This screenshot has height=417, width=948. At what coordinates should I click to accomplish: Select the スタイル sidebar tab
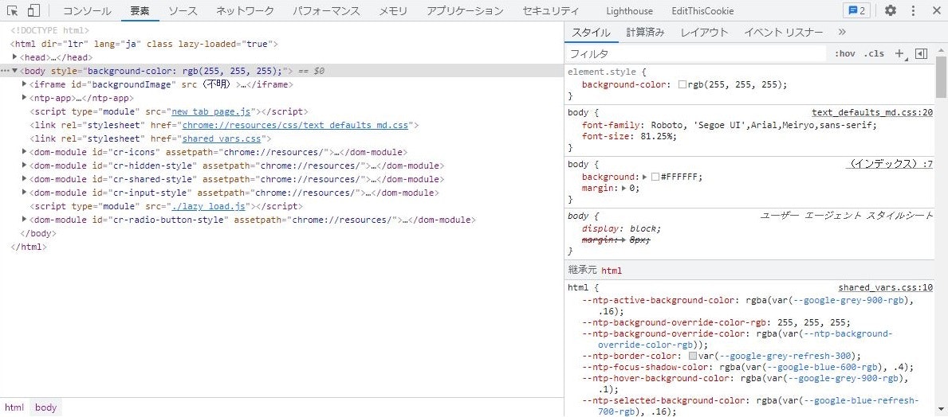coord(592,33)
